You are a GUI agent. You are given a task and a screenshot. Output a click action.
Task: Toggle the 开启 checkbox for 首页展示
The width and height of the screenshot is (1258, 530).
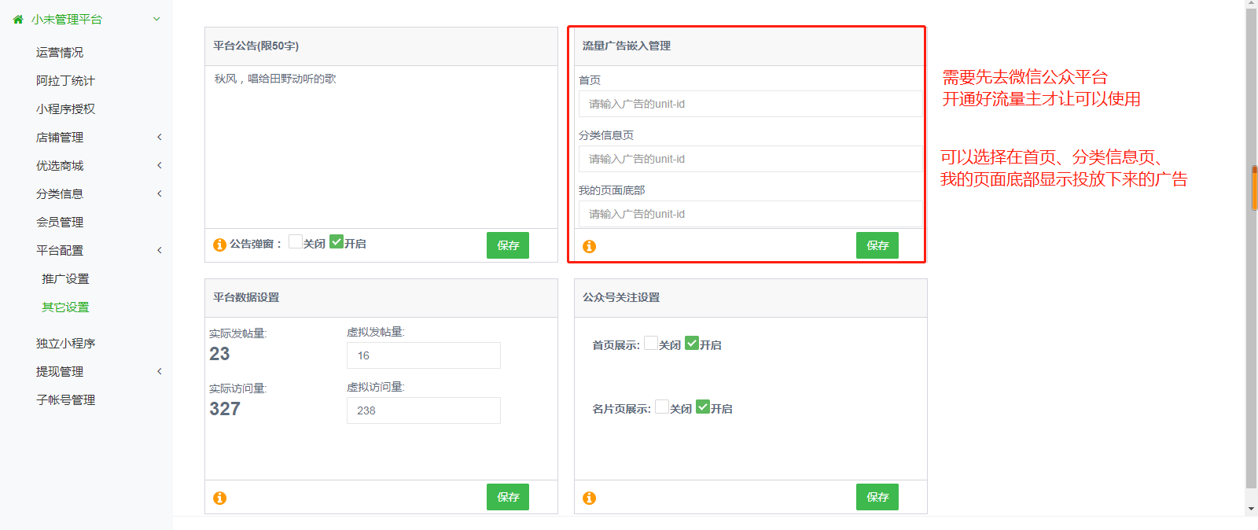coord(692,343)
